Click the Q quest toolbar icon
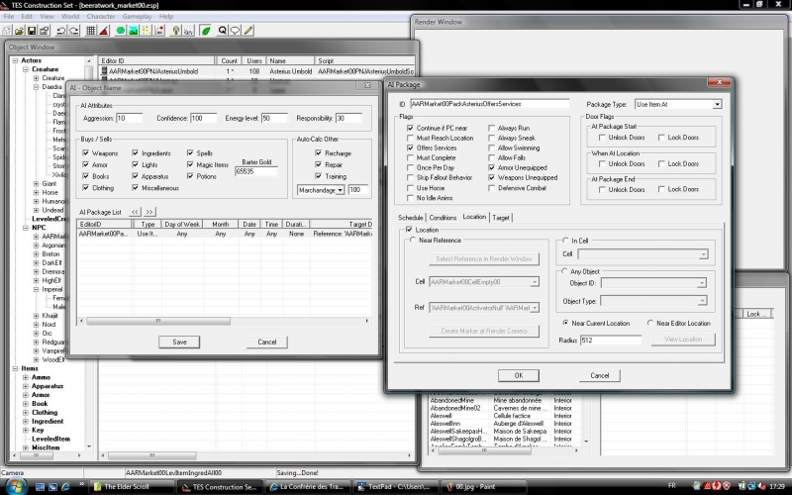Image resolution: width=792 pixels, height=495 pixels. pyautogui.click(x=222, y=31)
